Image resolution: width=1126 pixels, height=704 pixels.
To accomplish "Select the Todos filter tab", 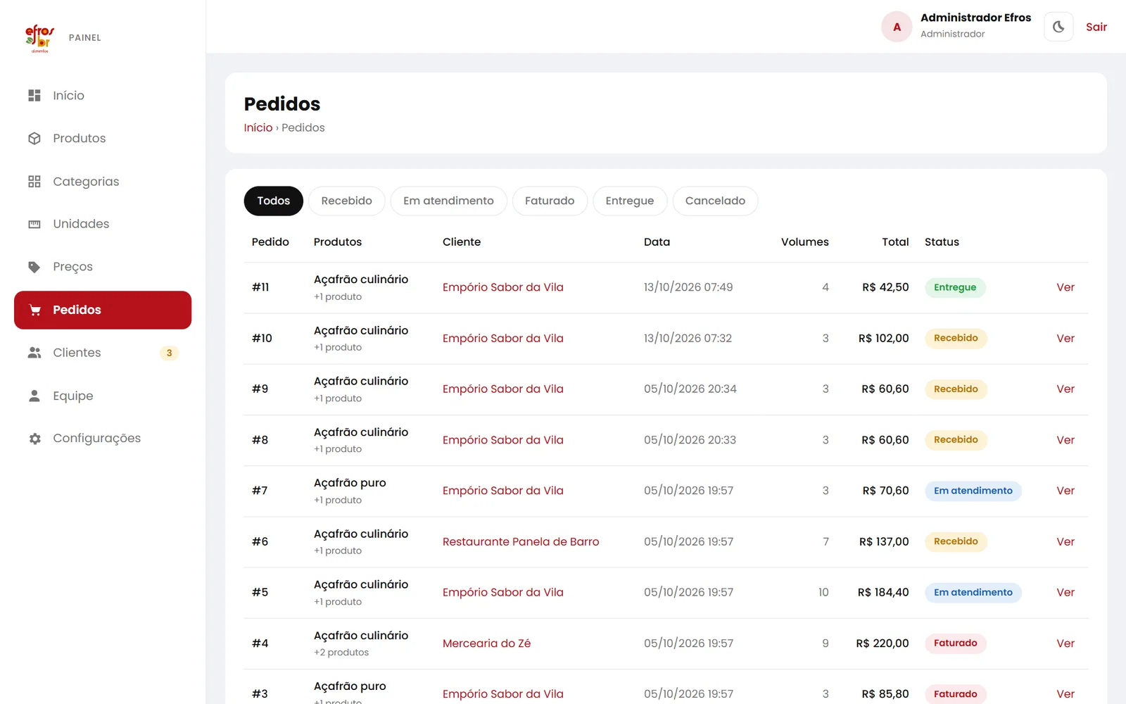I will (273, 201).
